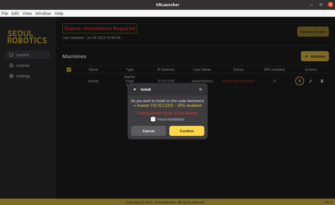Open the License sidebar page
Screen dimensions: 335x205
(28, 65)
